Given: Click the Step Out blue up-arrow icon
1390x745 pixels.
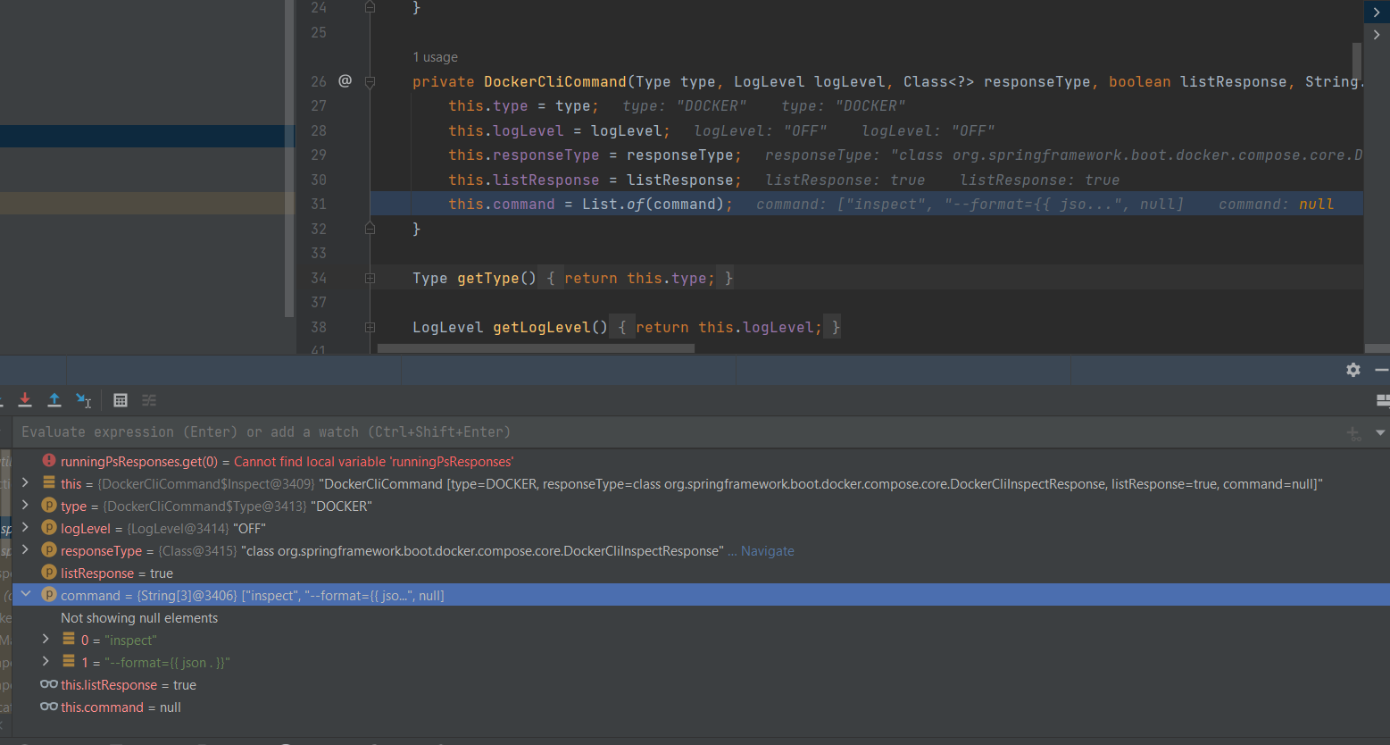Looking at the screenshot, I should pos(54,400).
